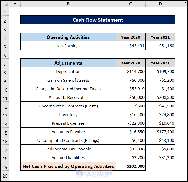Select Depreciation 2020 value $114,700
Viewport: 188px width, 182px height.
coord(130,71)
